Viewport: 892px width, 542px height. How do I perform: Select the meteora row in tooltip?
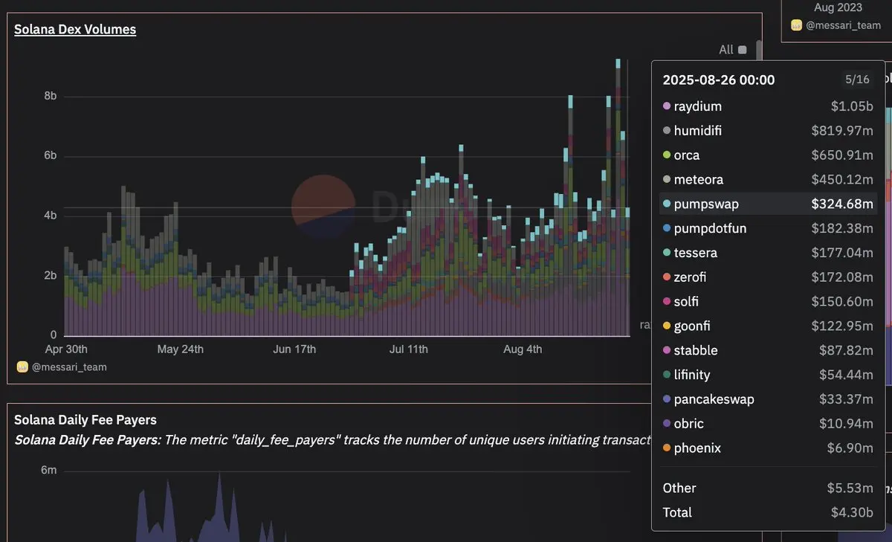coord(768,179)
